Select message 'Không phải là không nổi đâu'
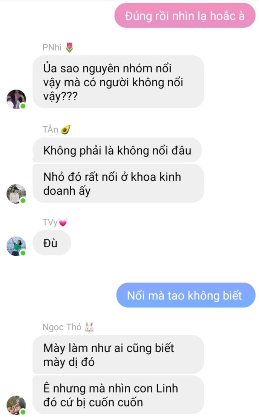Screen dimensions: 259x417 [117, 150]
